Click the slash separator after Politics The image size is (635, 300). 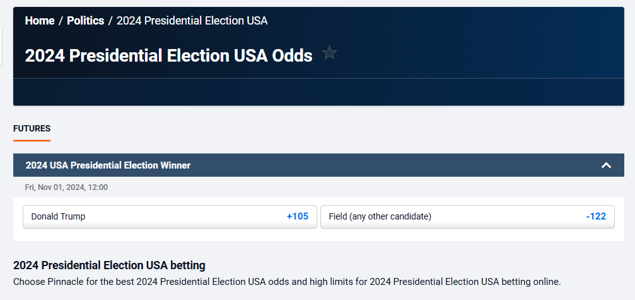click(110, 21)
